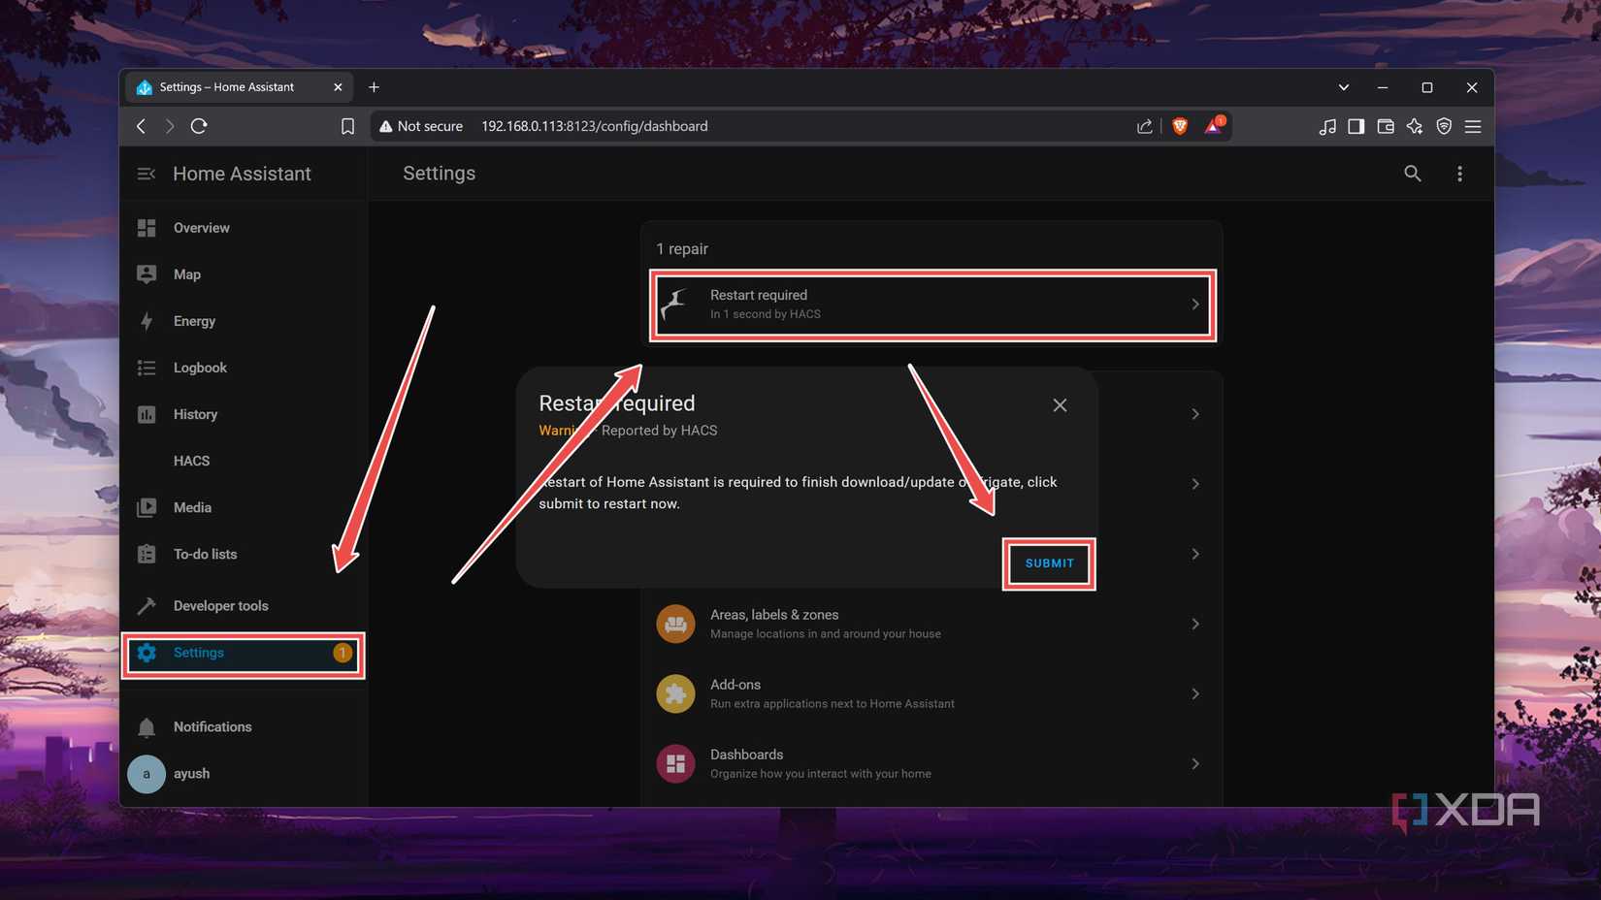The height and width of the screenshot is (900, 1601).
Task: Open the Energy panel
Action: 194,321
